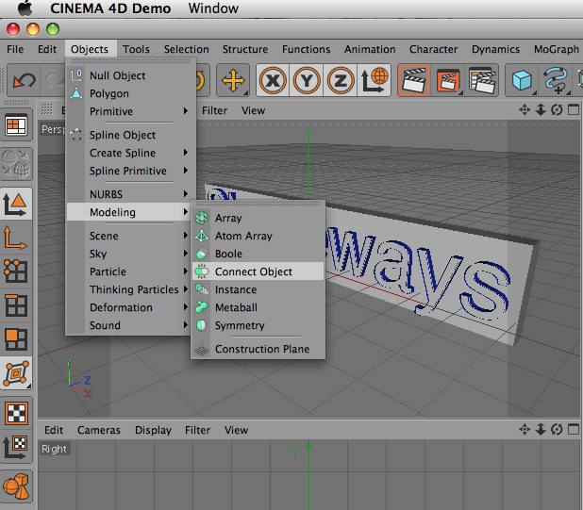Viewport: 583px width, 510px height.
Task: Toggle Z axis lock
Action: click(341, 80)
